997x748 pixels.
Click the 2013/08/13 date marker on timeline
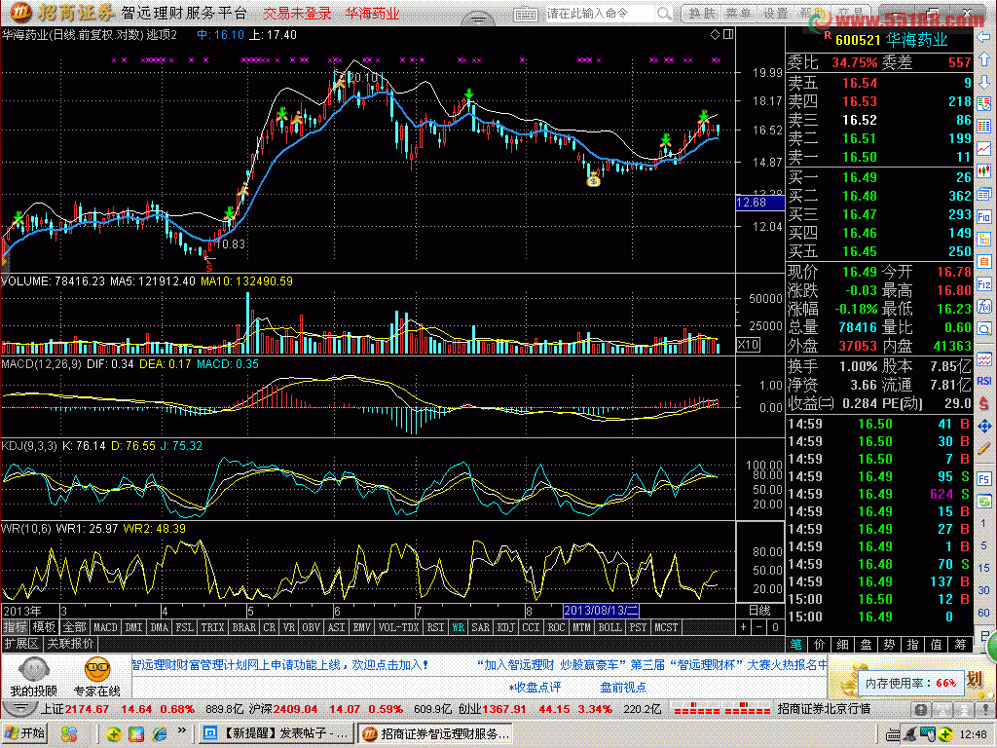point(601,611)
